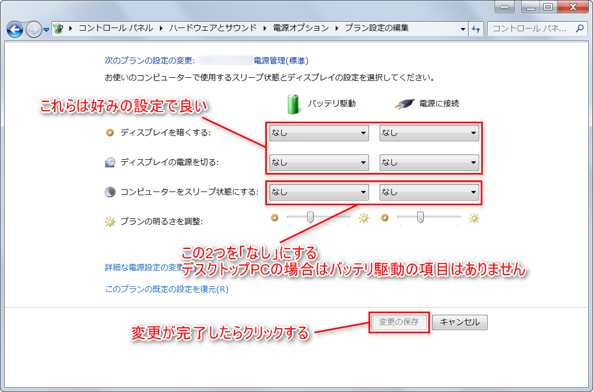The height and width of the screenshot is (392, 593).
Task: Click the double-arrow window titlebar button
Action: coord(505,7)
